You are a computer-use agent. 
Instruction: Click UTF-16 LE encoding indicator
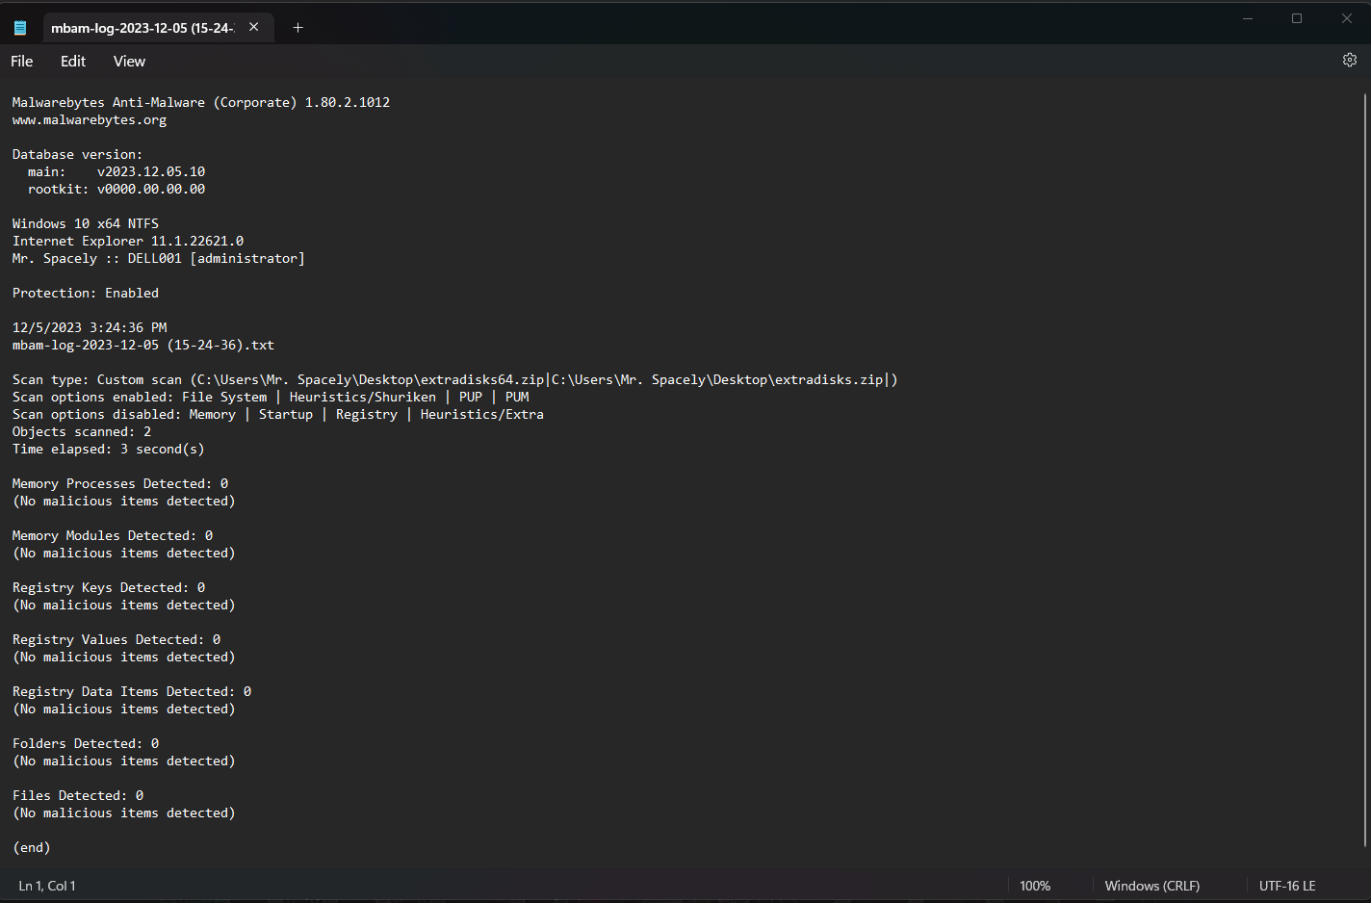1287,886
